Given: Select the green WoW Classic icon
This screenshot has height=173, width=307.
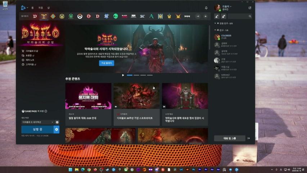Looking at the screenshot, I should point(71,16).
